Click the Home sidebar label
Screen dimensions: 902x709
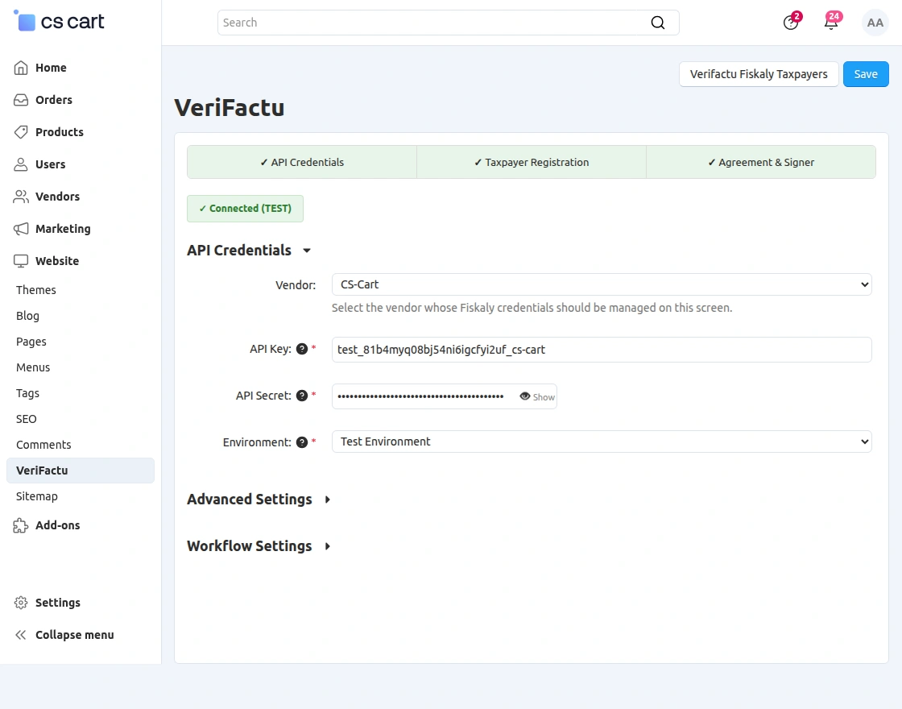(x=52, y=68)
